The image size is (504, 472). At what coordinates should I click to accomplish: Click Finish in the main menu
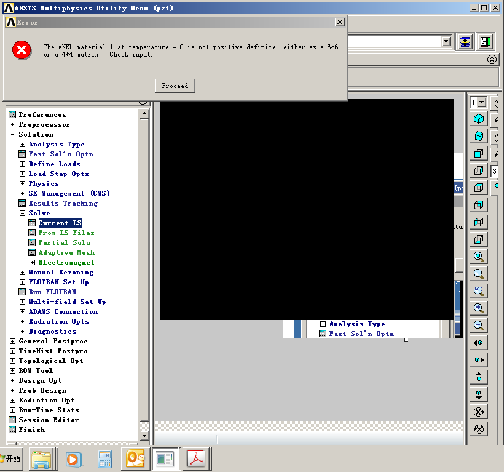click(31, 430)
